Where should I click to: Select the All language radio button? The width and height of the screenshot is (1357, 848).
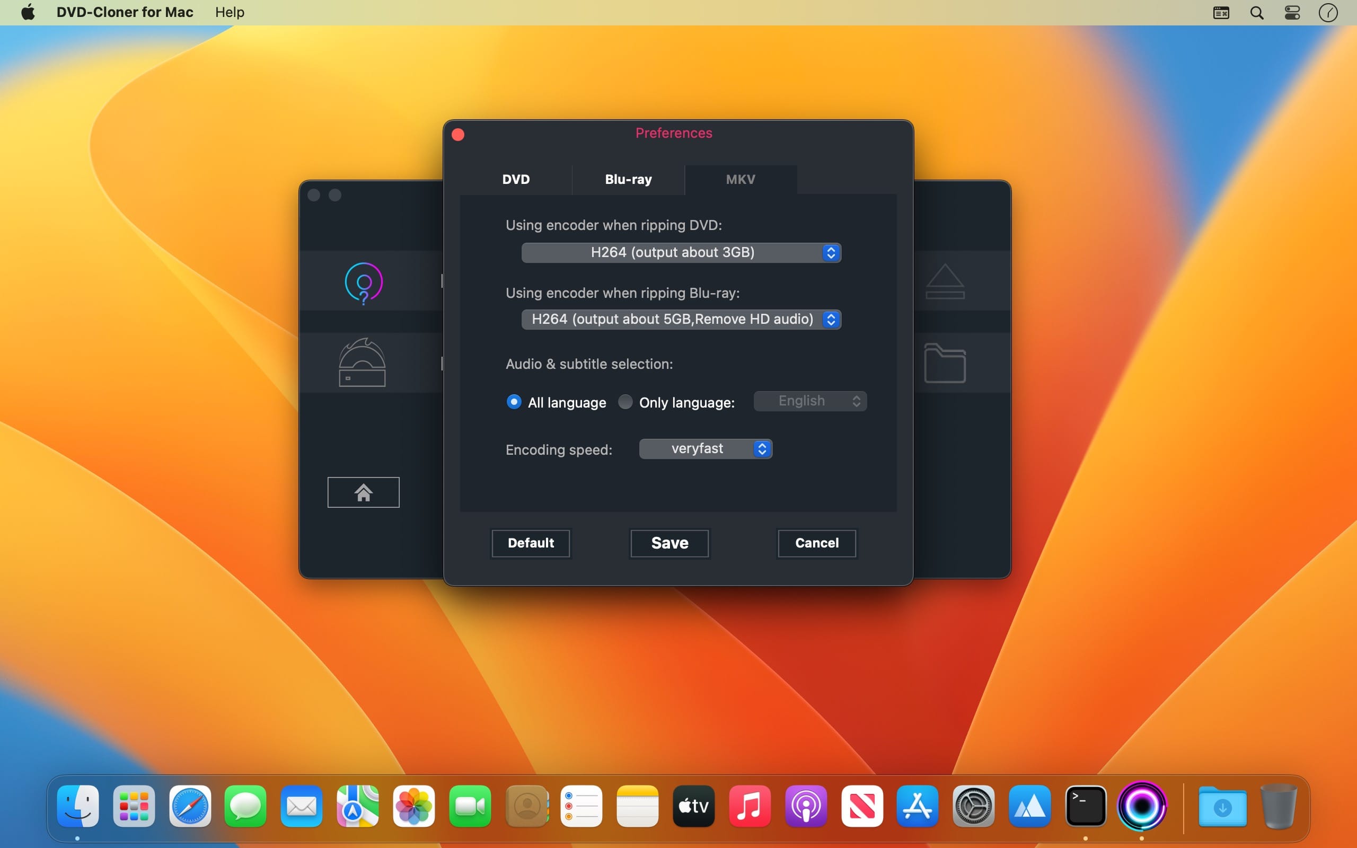(514, 402)
